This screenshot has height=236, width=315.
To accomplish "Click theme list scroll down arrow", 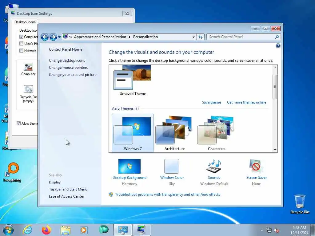I will click(275, 150).
